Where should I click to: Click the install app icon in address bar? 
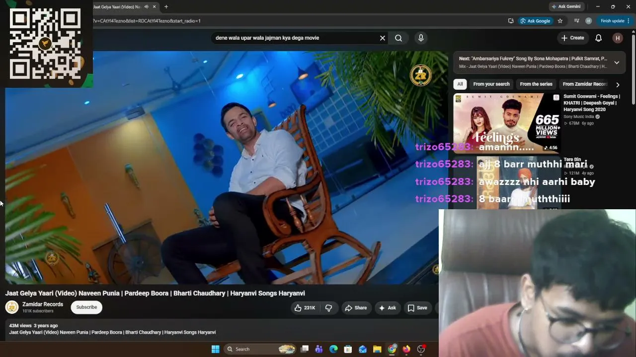click(511, 21)
